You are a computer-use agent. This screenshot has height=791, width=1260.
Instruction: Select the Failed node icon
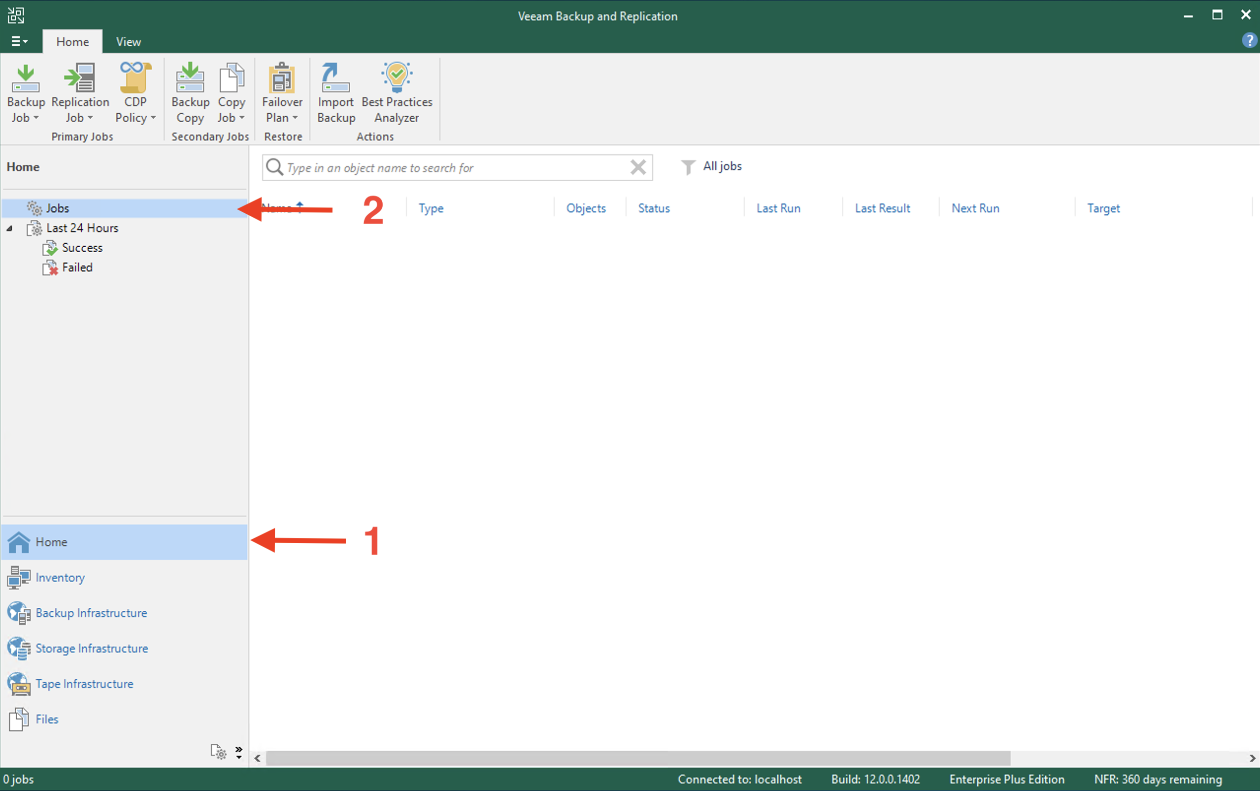tap(50, 268)
